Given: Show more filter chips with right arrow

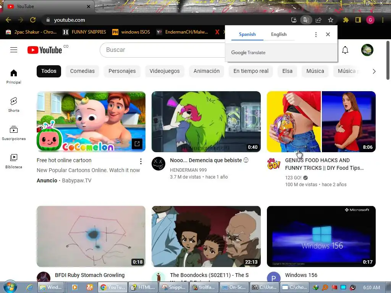Looking at the screenshot, I should click(374, 71).
